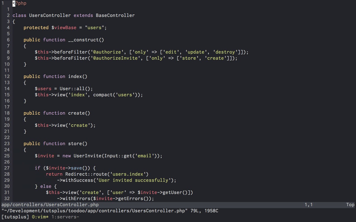Image resolution: width=356 pixels, height=222 pixels.
Task: Click the status line filename 'app/controllers/UsersController.php'
Action: (50, 205)
